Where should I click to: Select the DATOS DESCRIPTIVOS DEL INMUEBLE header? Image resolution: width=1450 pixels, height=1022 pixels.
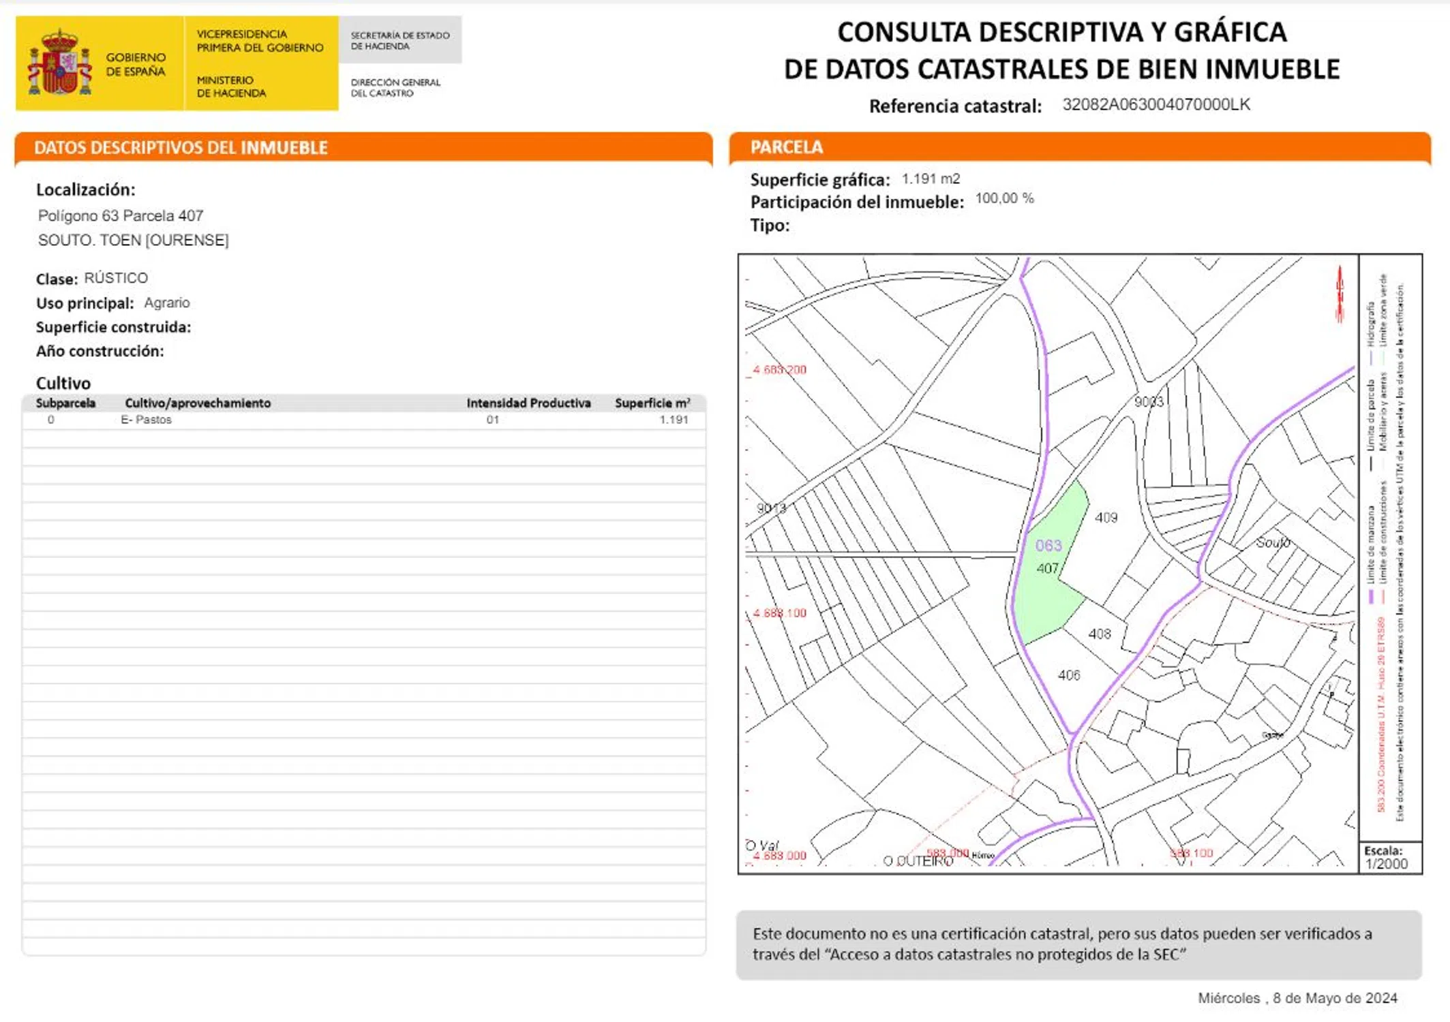click(x=181, y=148)
